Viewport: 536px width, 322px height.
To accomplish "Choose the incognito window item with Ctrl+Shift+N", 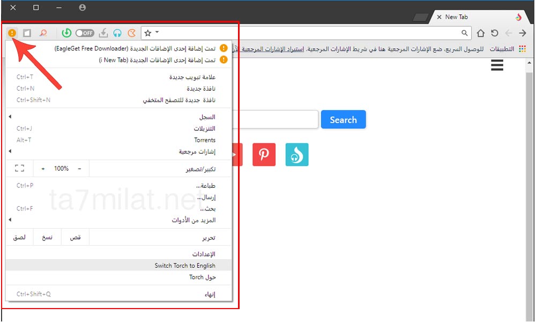I will tap(118, 100).
